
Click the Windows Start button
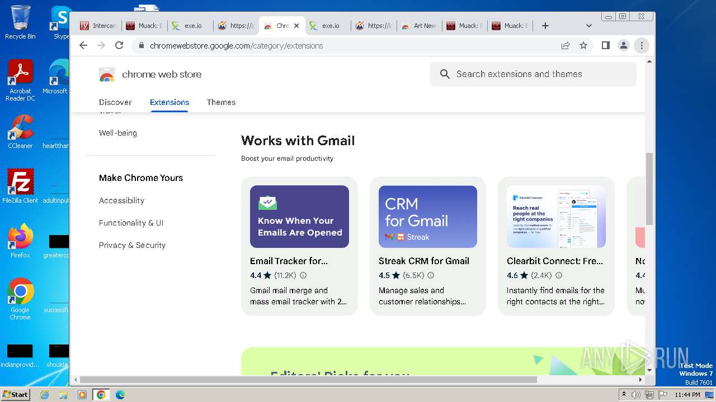coord(15,395)
